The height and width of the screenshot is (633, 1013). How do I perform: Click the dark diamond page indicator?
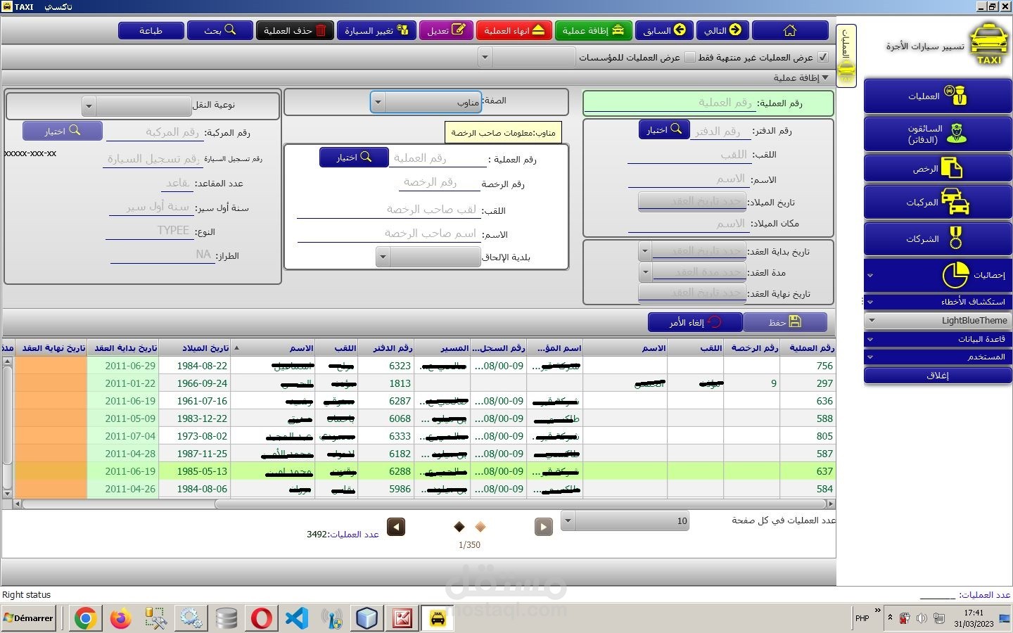click(x=460, y=527)
